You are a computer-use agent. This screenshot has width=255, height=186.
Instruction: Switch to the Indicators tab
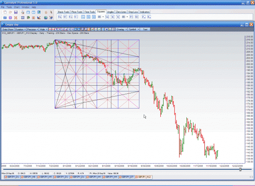pos(145,12)
